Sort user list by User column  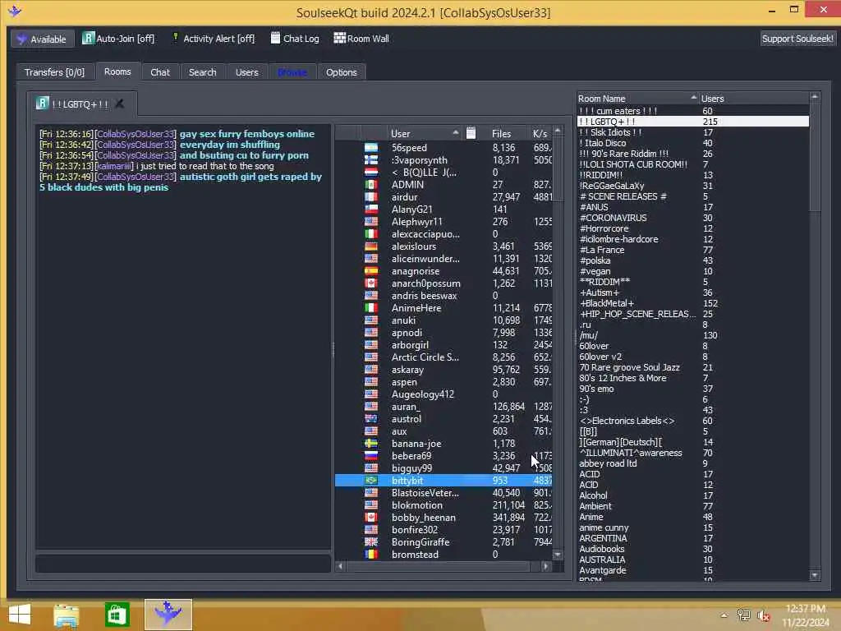coord(425,133)
